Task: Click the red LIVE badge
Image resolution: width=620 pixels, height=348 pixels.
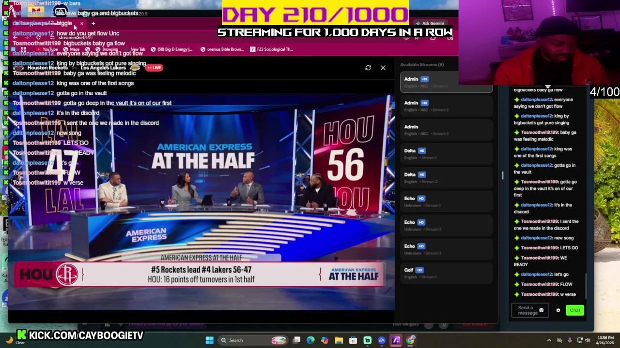Action: pyautogui.click(x=155, y=68)
